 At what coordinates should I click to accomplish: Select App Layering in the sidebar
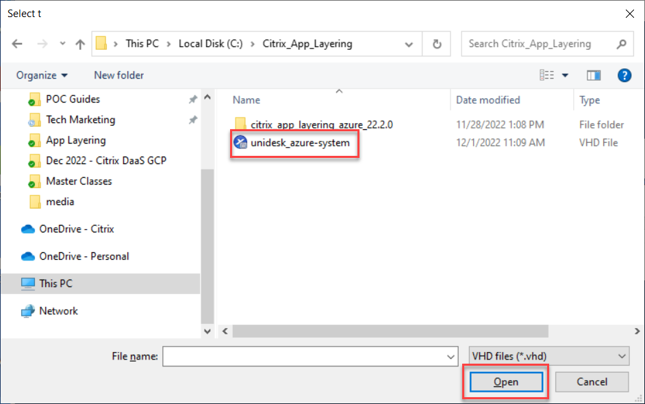coord(76,140)
